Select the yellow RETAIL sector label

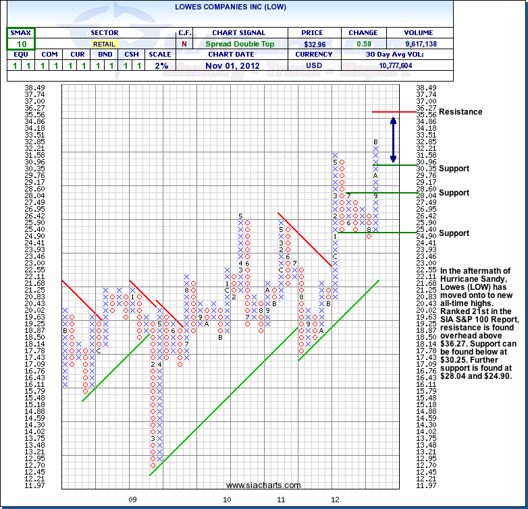tap(104, 44)
